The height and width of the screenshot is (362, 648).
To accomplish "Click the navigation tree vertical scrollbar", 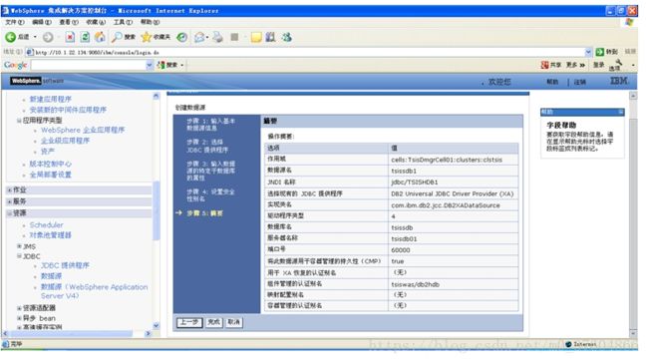I will click(x=156, y=210).
